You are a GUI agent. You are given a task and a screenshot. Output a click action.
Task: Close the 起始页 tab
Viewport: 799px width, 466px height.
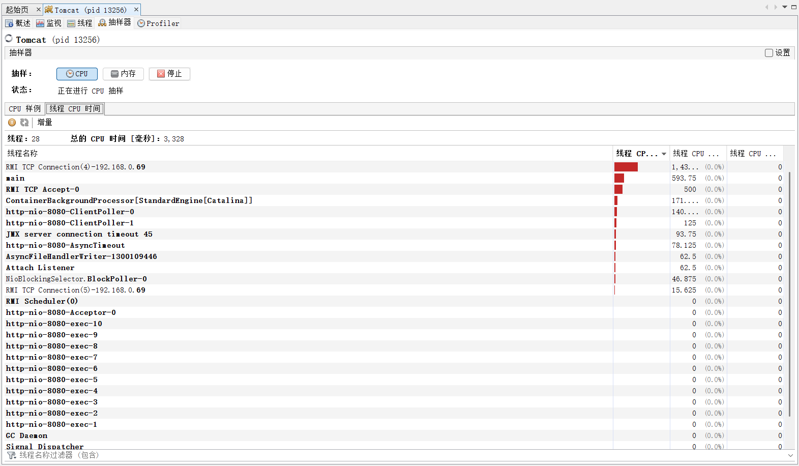[39, 10]
